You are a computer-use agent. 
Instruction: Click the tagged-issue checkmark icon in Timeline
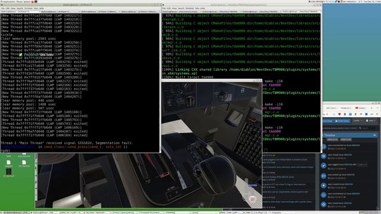point(323,165)
